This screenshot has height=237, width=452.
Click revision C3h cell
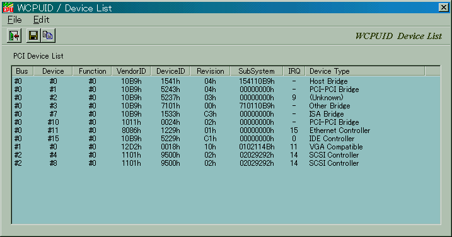(x=210, y=114)
